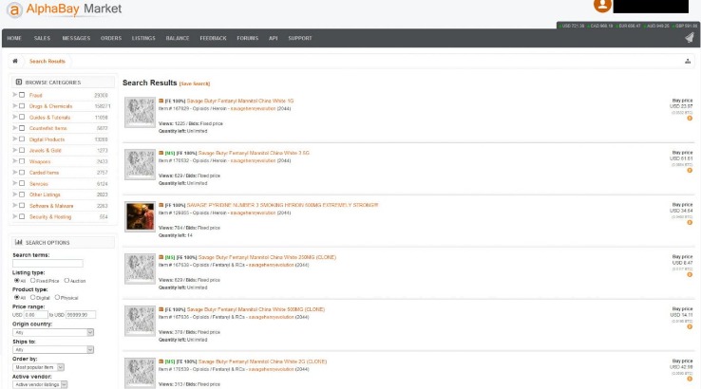Image resolution: width=701 pixels, height=389 pixels.
Task: Click package icon of the 500MG (CLONE) listing
Action: coord(161,309)
